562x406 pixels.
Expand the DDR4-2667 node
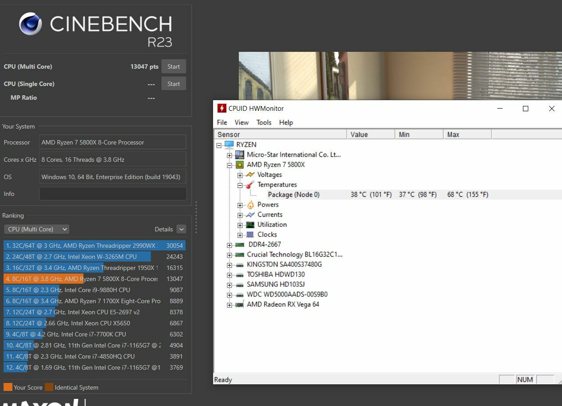click(230, 245)
